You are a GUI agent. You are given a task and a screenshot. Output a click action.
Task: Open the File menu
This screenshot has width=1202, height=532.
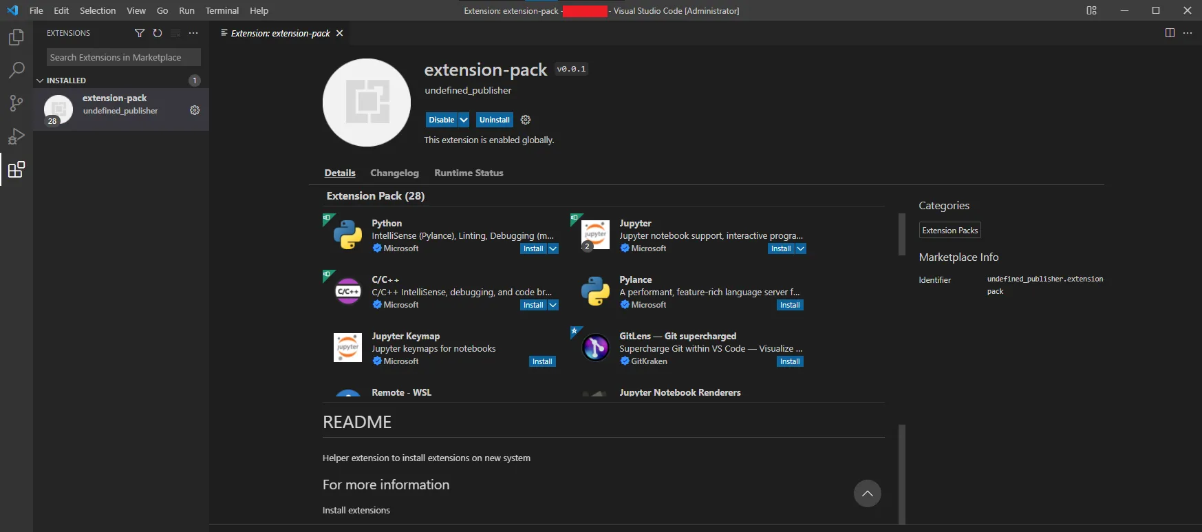pyautogui.click(x=36, y=10)
